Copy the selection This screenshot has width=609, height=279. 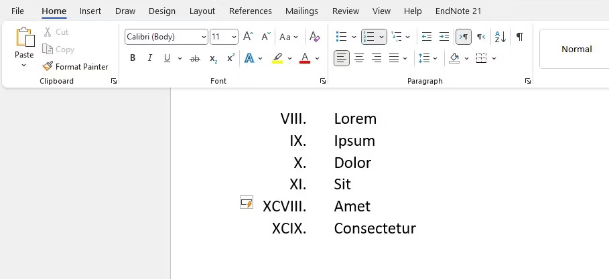58,50
